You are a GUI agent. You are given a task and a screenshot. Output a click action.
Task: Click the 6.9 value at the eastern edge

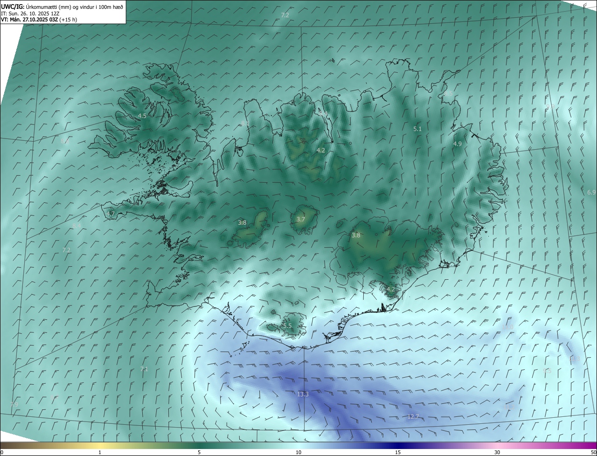[591, 192]
